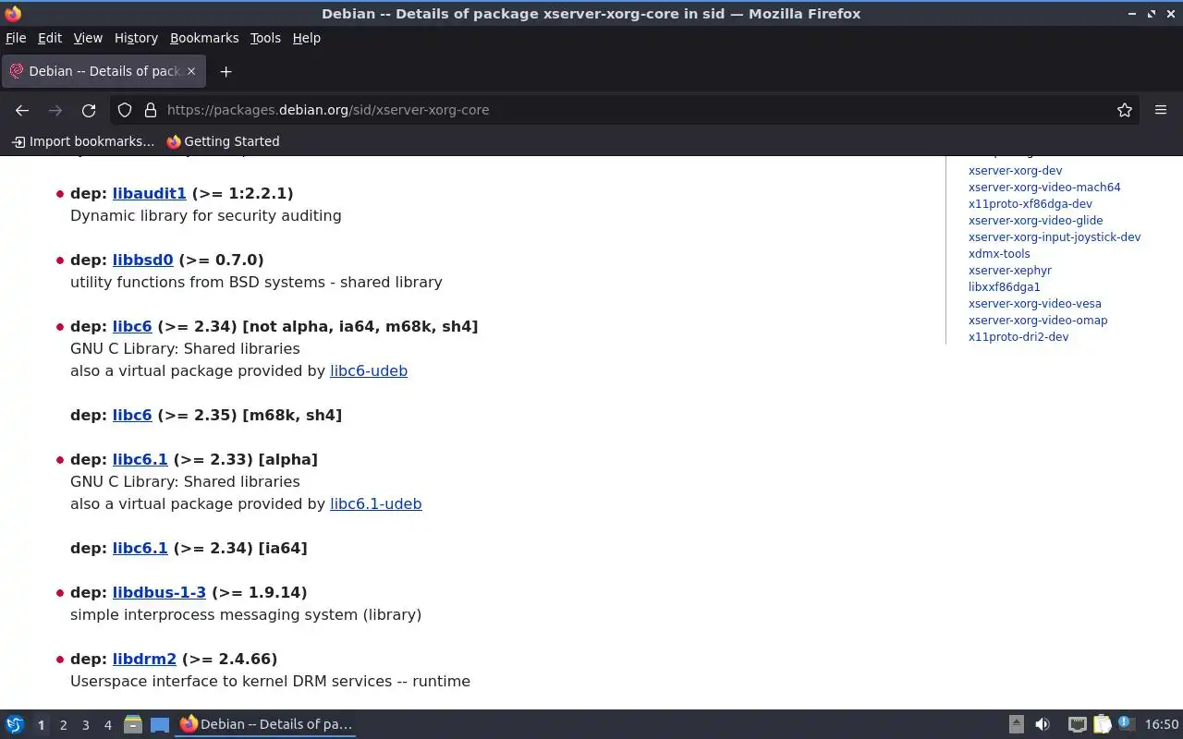Click Firefox logo in title bar

[13, 13]
